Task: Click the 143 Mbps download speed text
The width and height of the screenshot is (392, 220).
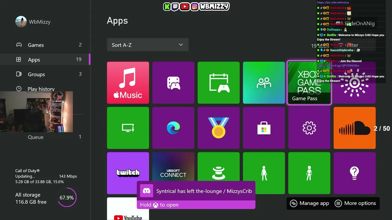Action: tap(68, 176)
